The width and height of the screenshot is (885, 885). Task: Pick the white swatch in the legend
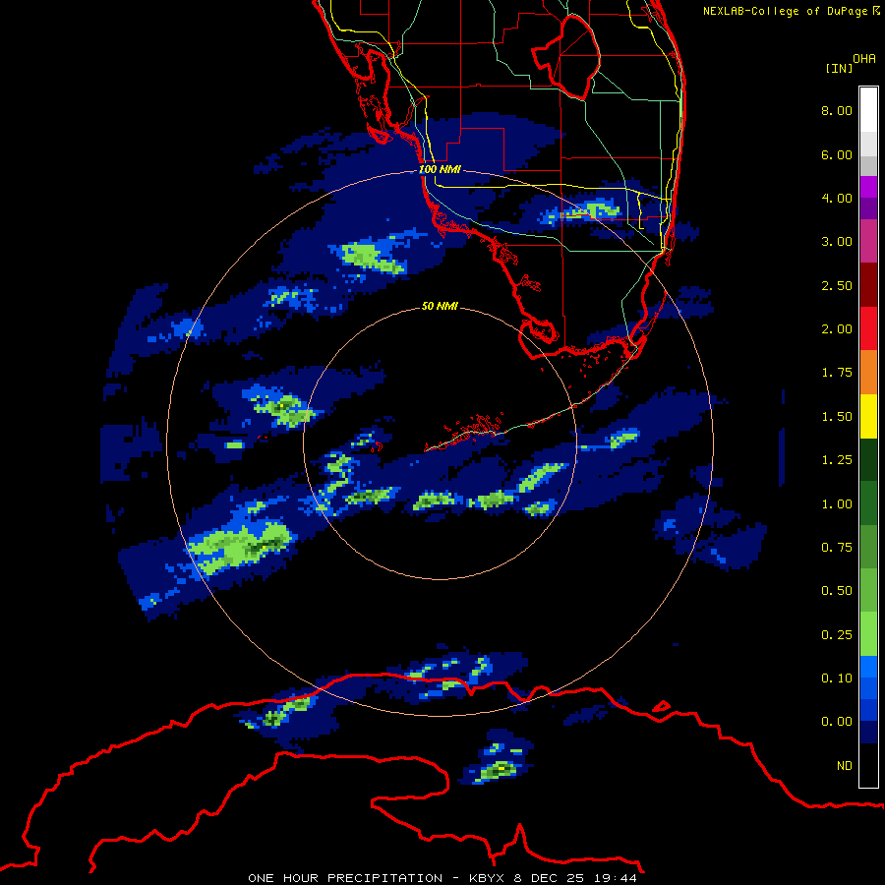tap(868, 110)
